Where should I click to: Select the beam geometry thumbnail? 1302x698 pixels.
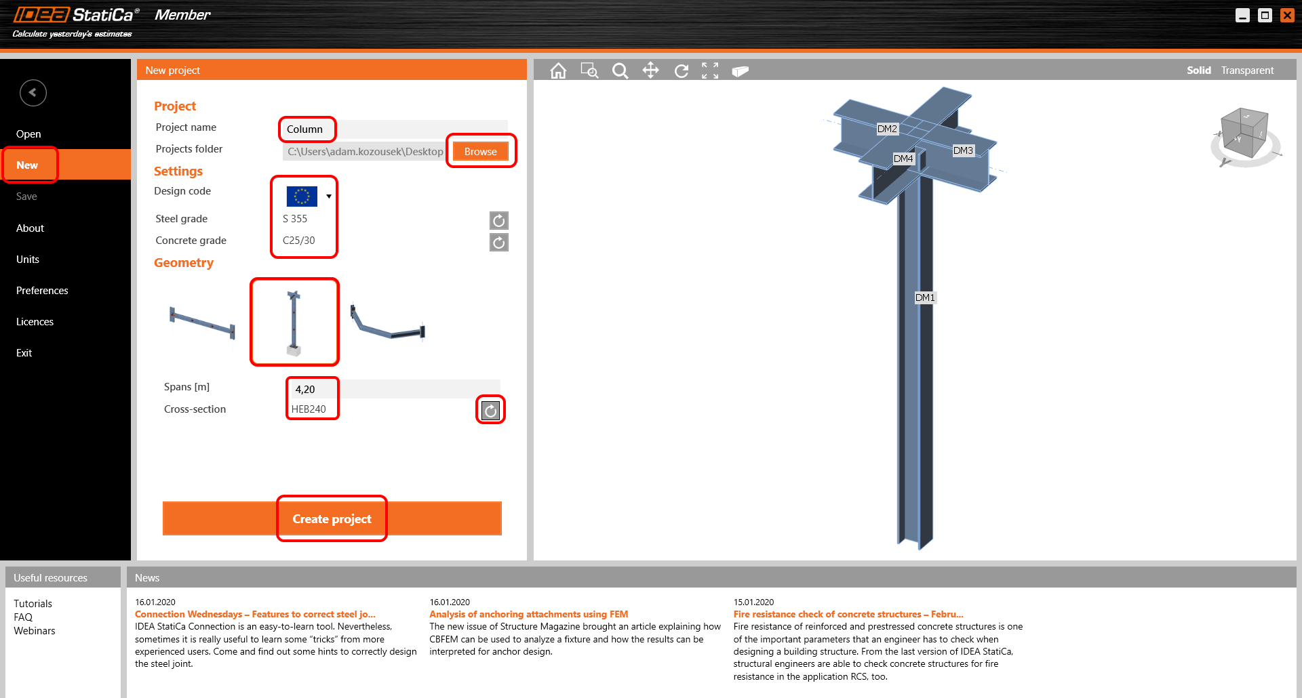[x=202, y=322]
